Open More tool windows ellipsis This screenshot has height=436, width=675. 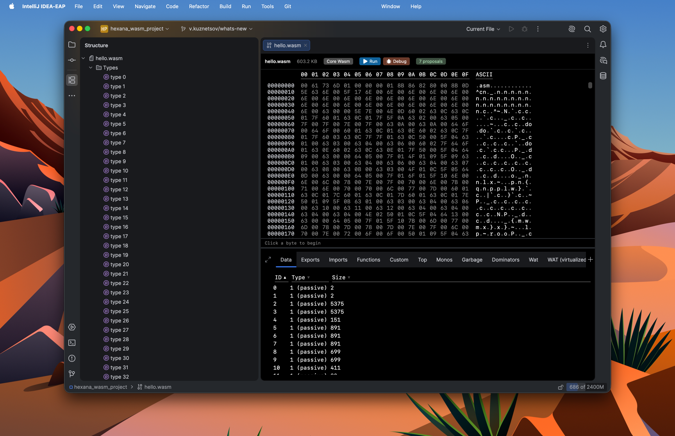[x=72, y=96]
